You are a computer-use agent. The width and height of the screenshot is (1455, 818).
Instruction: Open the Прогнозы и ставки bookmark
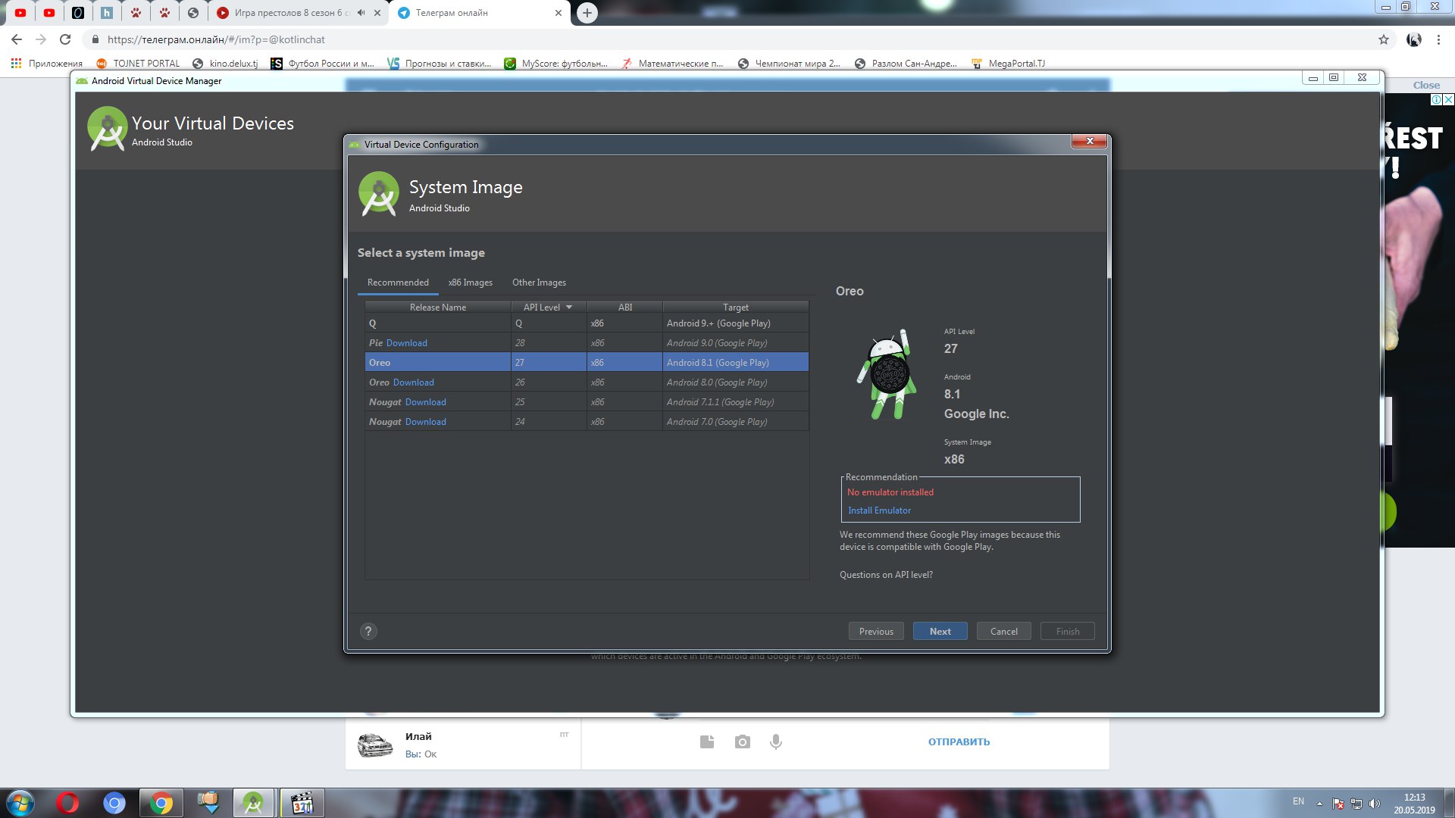tap(440, 64)
